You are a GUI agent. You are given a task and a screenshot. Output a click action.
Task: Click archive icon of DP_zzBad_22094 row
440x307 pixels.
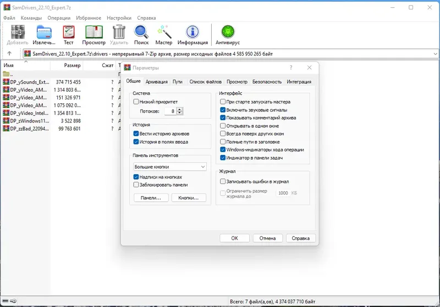point(6,129)
